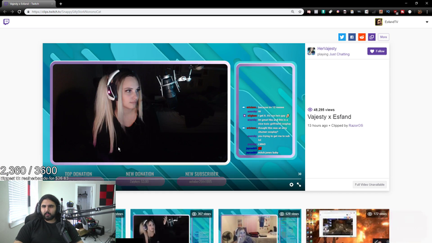
Task: Click the green teal extension icon
Action: [x=323, y=12]
